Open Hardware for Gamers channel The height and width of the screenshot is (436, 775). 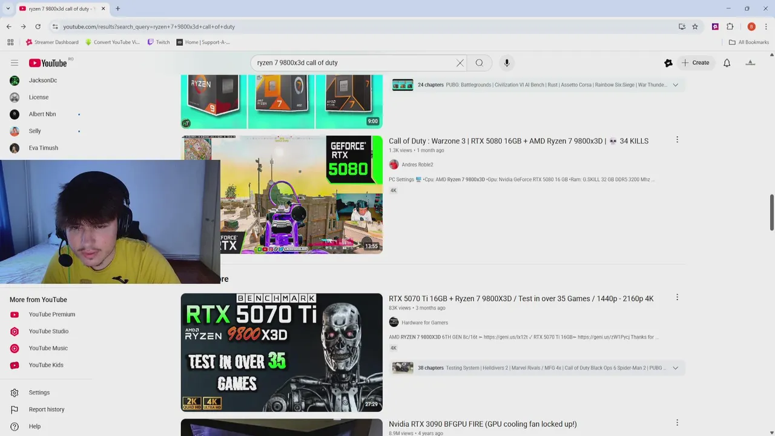pyautogui.click(x=424, y=323)
